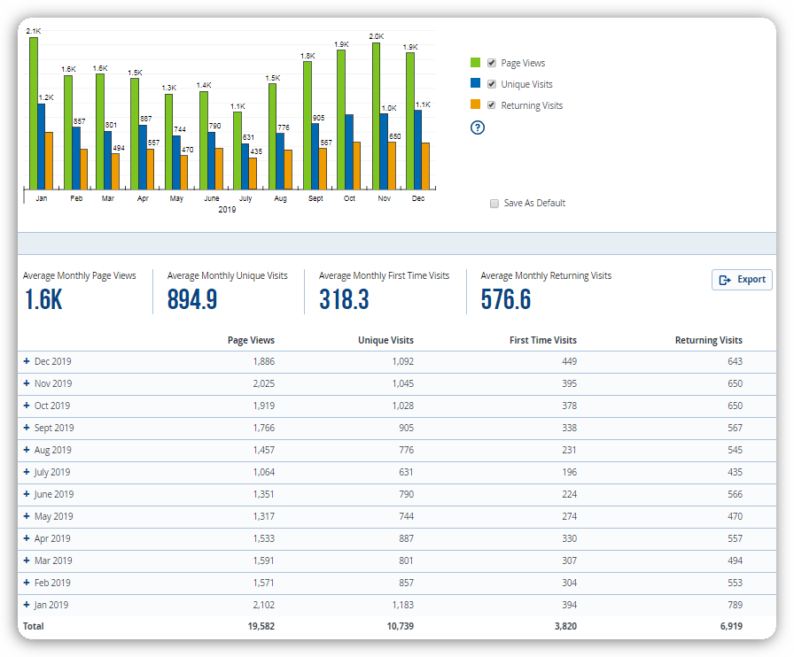Disable the Returning Visits checkbox

[492, 105]
